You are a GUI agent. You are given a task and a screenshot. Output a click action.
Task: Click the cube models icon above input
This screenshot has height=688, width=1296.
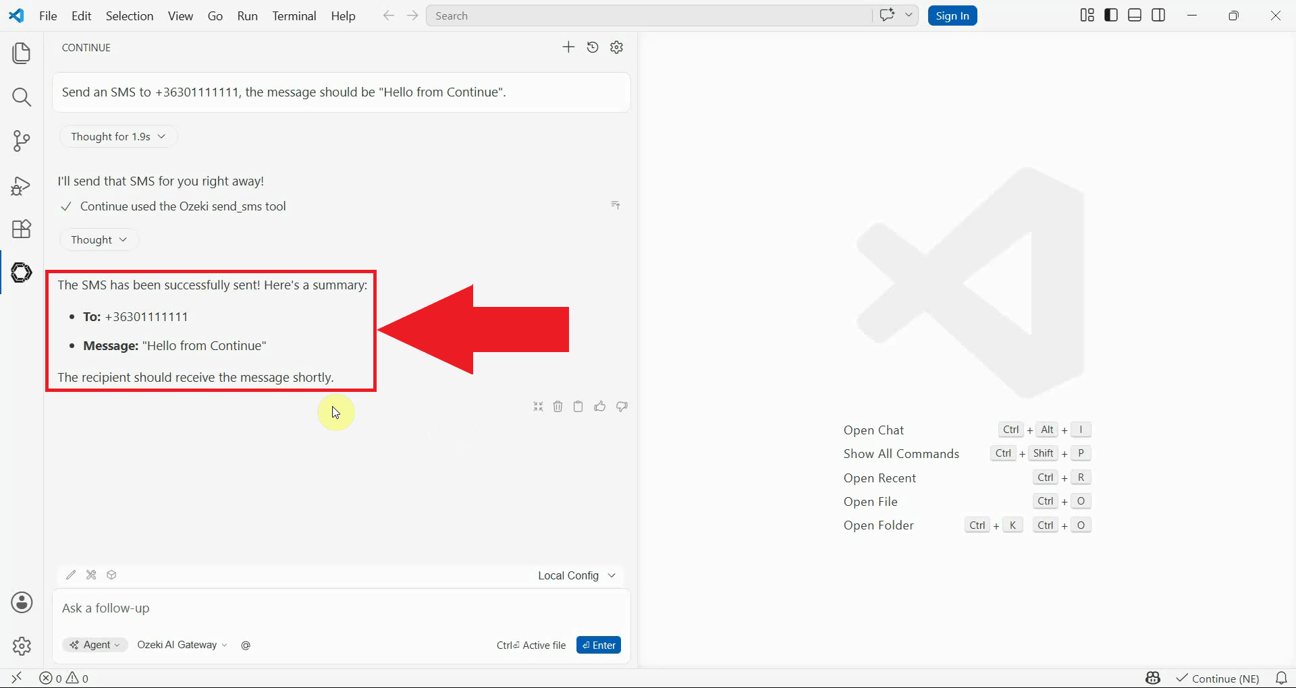point(112,575)
